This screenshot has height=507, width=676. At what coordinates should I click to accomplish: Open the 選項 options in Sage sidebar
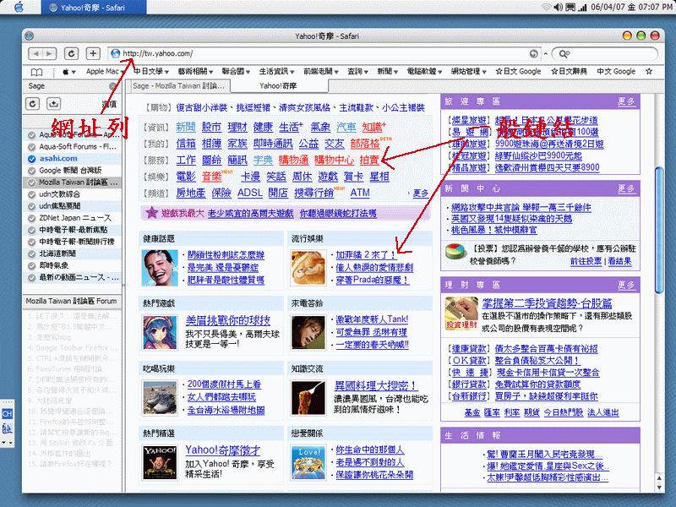pos(109,104)
